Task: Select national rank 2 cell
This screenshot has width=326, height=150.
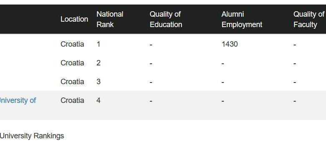Action: pyautogui.click(x=98, y=63)
